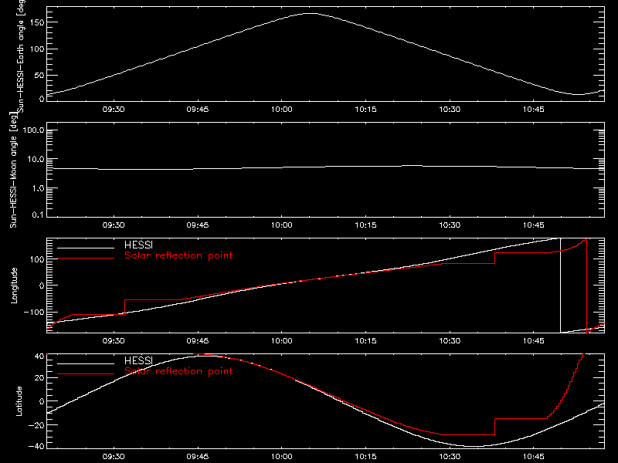
Task: Click 10:15 time label under Latitude plot
Action: [x=365, y=457]
